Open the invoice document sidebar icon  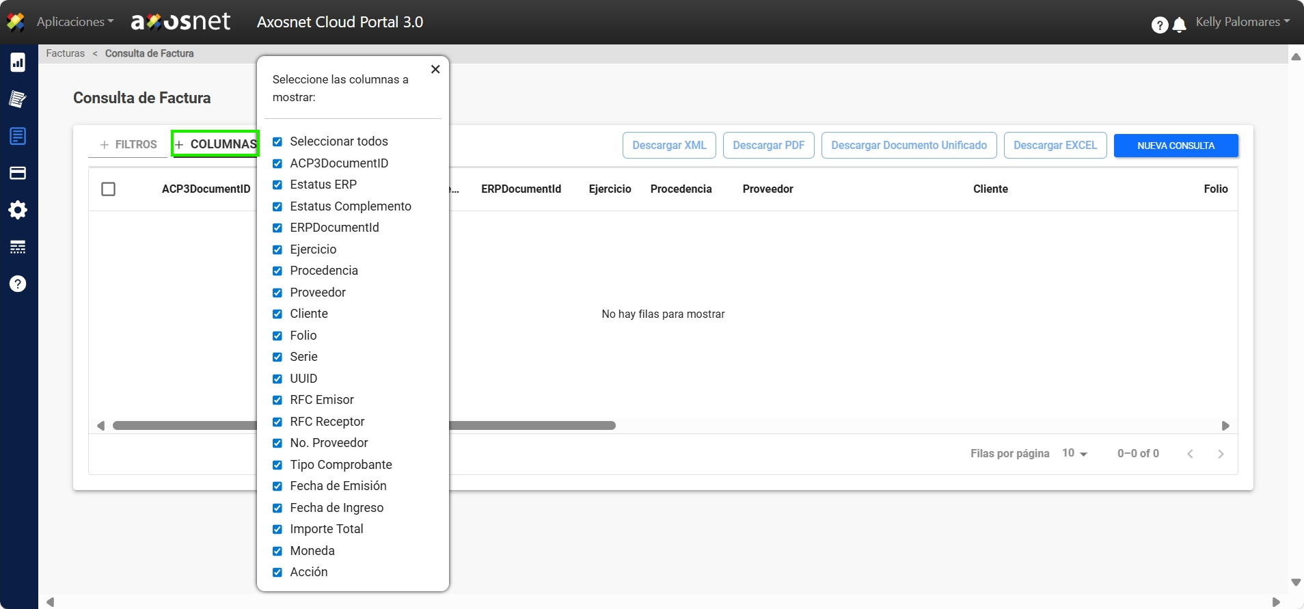coord(18,136)
